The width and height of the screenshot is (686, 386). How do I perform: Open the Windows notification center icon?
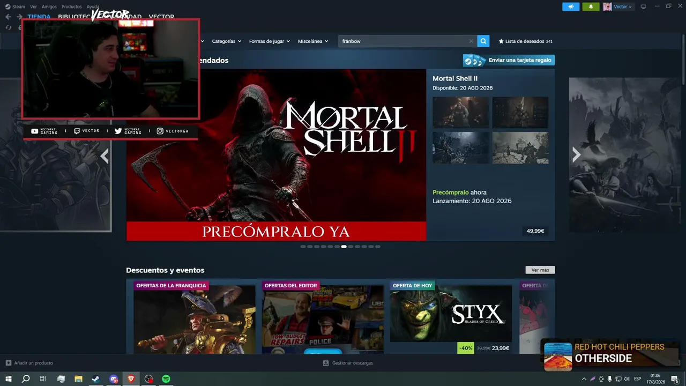click(675, 379)
